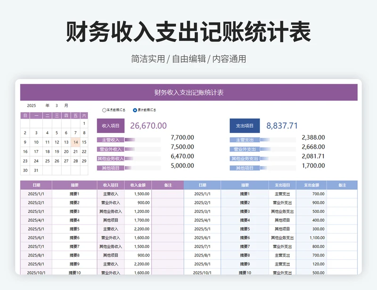The width and height of the screenshot is (377, 290).
Task: Click the subtitle 简洁实用 / 自由编辑 / 内容通用
Action: pyautogui.click(x=188, y=59)
